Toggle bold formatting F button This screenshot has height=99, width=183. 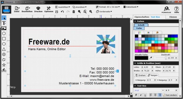(x=136, y=95)
